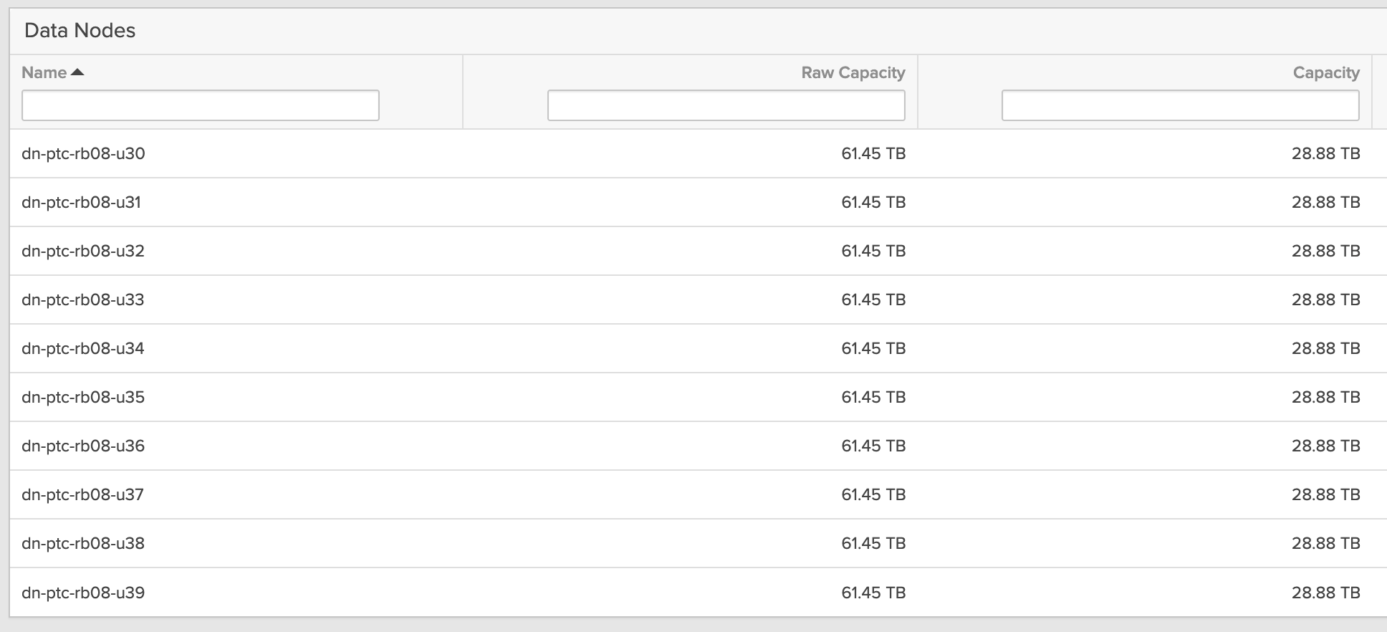Click on dn-ptc-rb08-u36 in the list
This screenshot has width=1387, height=632.
[x=83, y=446]
